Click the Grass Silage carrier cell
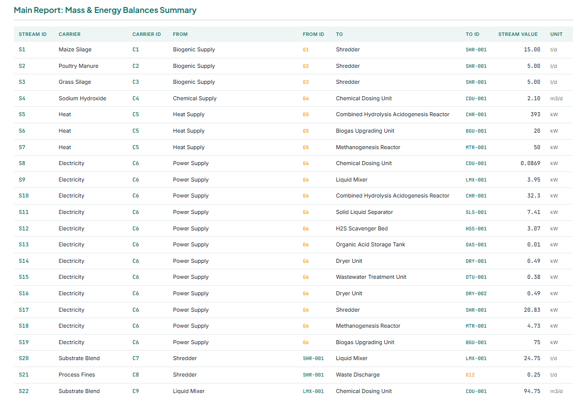This screenshot has width=585, height=400. pos(74,82)
